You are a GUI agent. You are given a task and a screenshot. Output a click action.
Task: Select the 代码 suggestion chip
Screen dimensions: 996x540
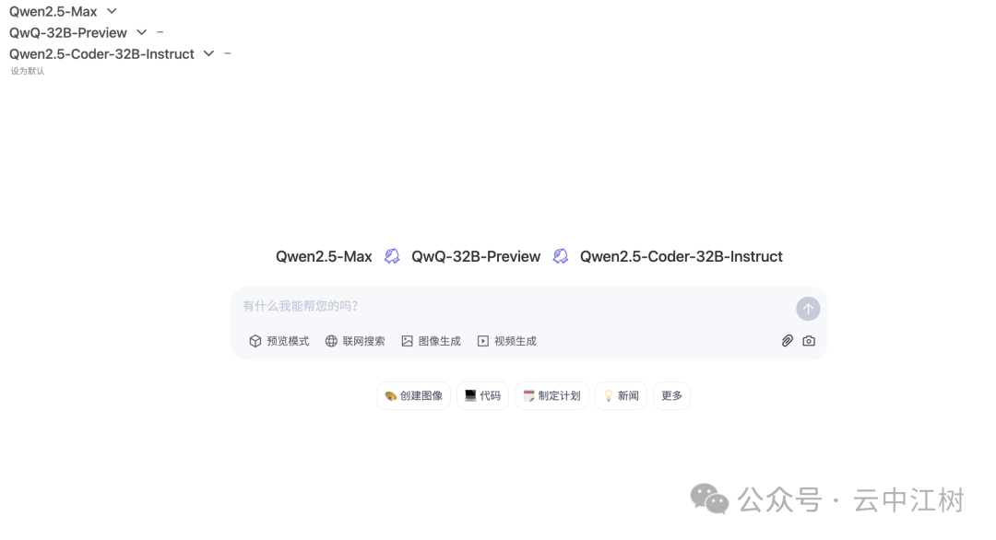[482, 396]
